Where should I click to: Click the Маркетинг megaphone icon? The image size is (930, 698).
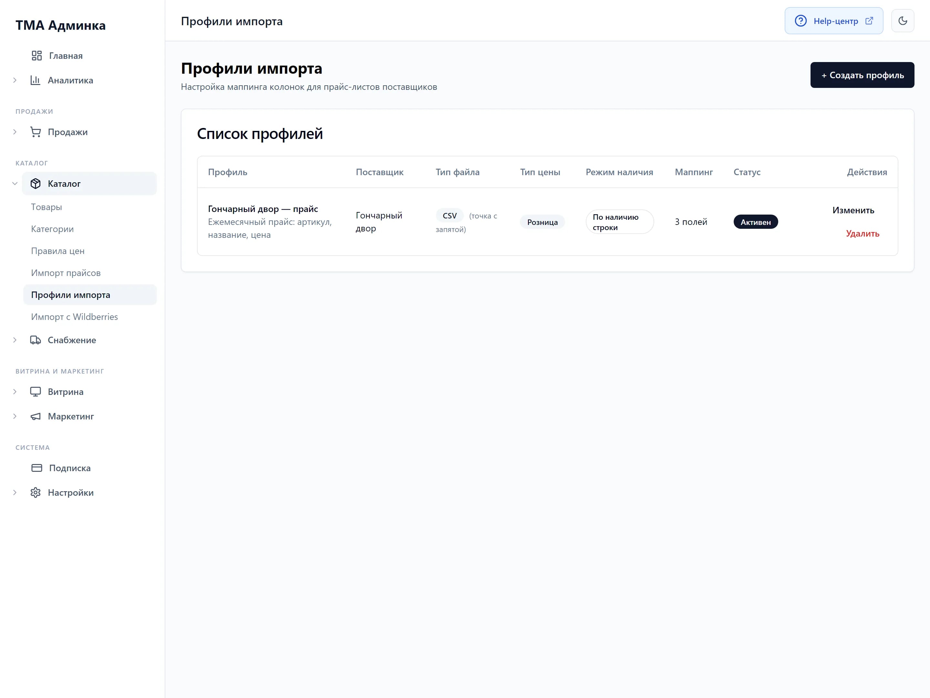coord(35,416)
